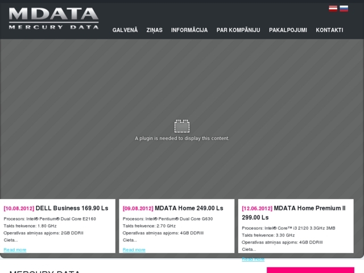This screenshot has height=273, width=364.
Task: Open the MDATA Home 249.00 Ls offer title
Action: coord(189,208)
